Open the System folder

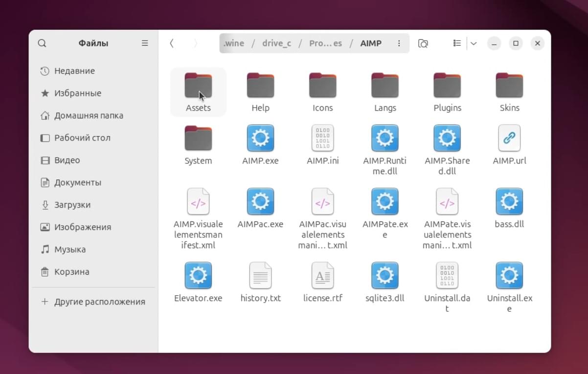coord(198,138)
